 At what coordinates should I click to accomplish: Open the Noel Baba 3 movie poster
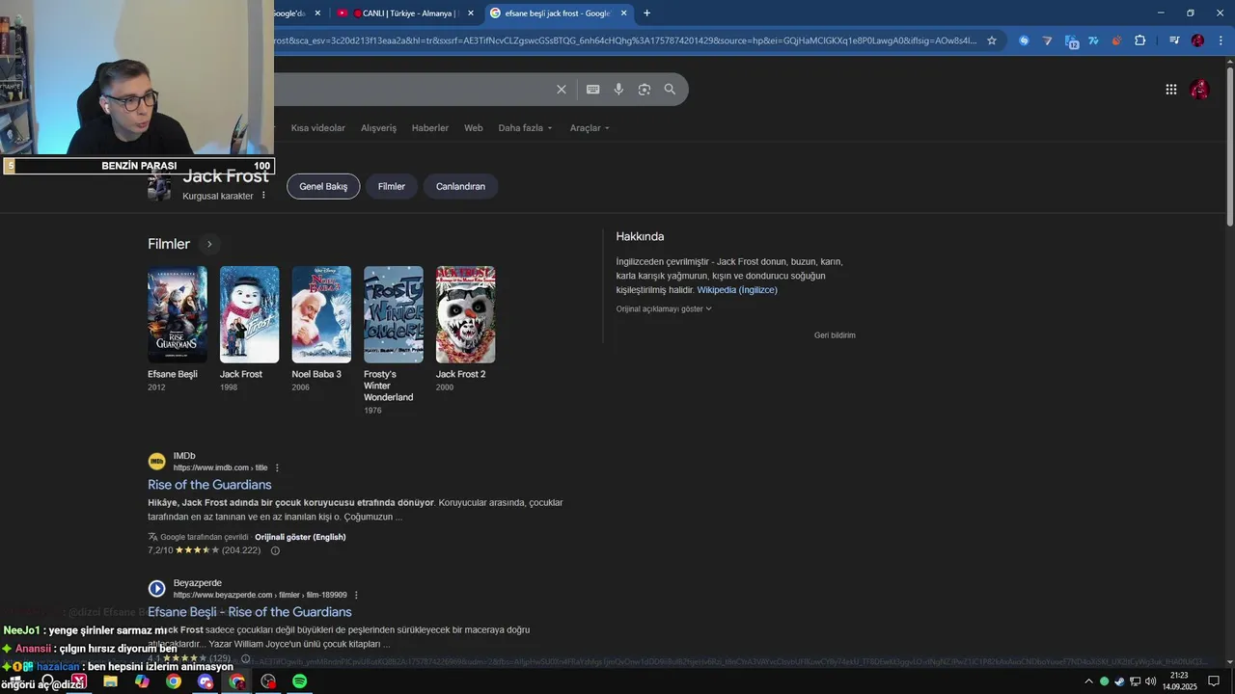pyautogui.click(x=321, y=314)
